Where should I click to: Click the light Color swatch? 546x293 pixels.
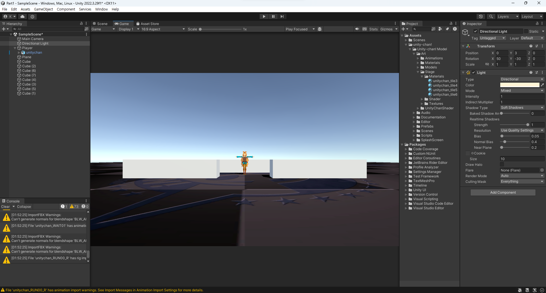[520, 85]
